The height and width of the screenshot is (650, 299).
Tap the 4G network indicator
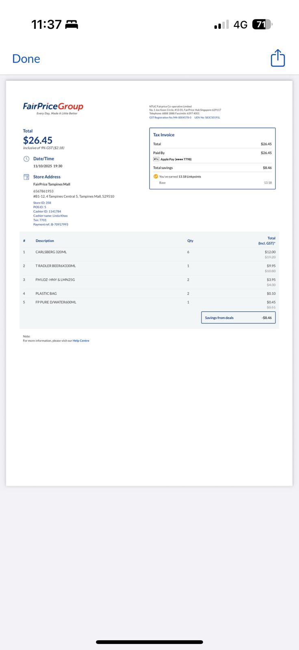pos(240,25)
